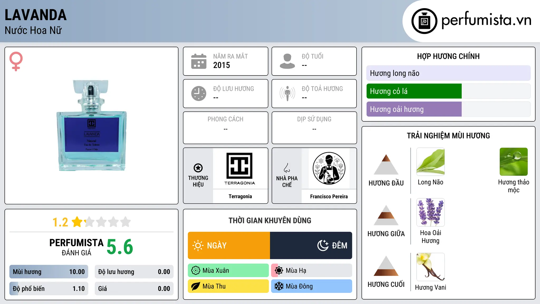540x304 pixels.
Task: Click the base-note pyramid icon Hương cuối
Action: [386, 266]
